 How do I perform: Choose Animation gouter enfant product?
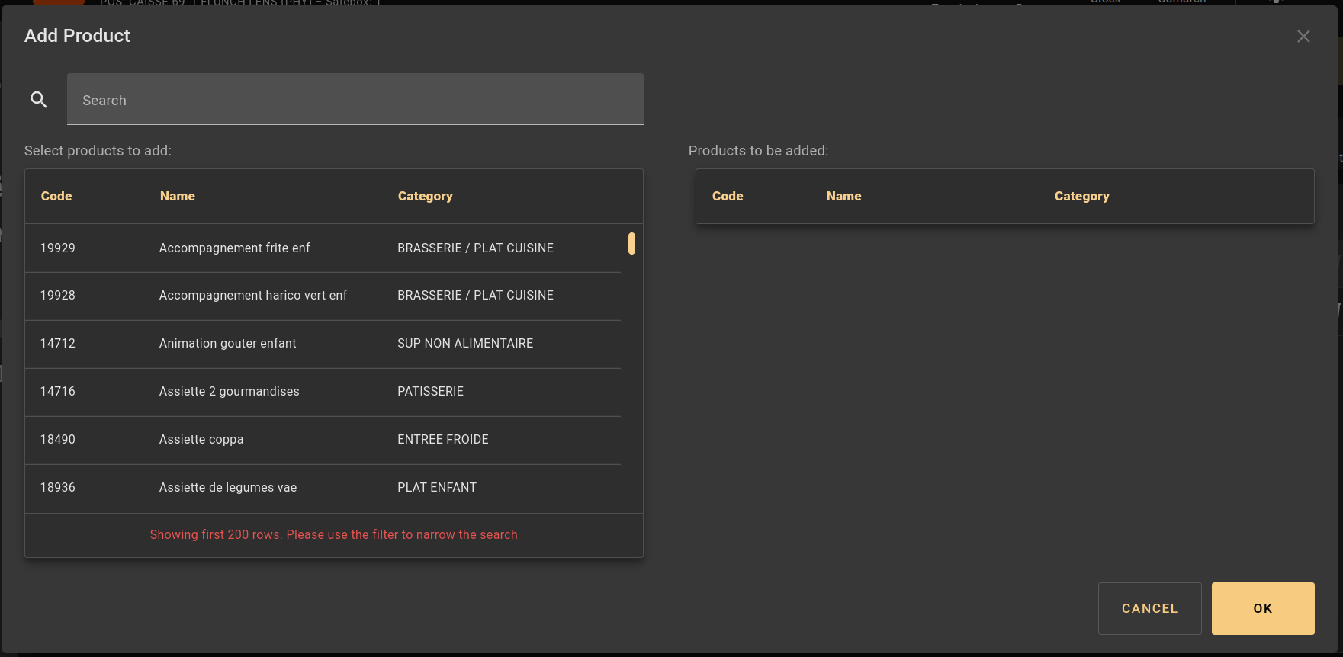(227, 344)
